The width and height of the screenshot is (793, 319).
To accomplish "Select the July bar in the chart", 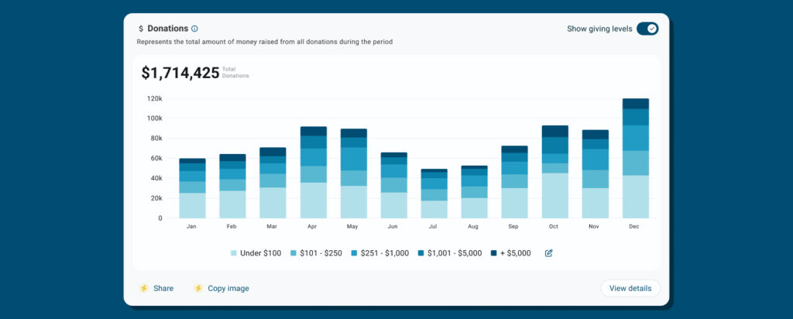I will coord(434,194).
